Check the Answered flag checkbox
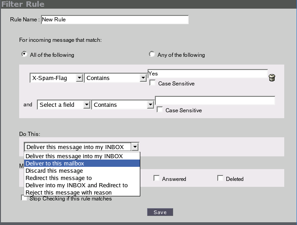This screenshot has height=225, width=297. click(x=156, y=178)
